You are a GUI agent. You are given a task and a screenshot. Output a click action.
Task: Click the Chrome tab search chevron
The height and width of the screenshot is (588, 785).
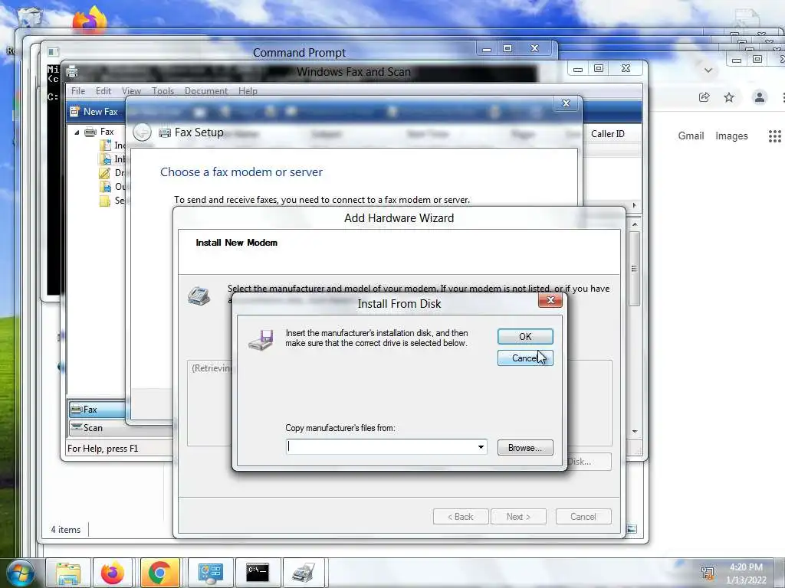tap(708, 70)
